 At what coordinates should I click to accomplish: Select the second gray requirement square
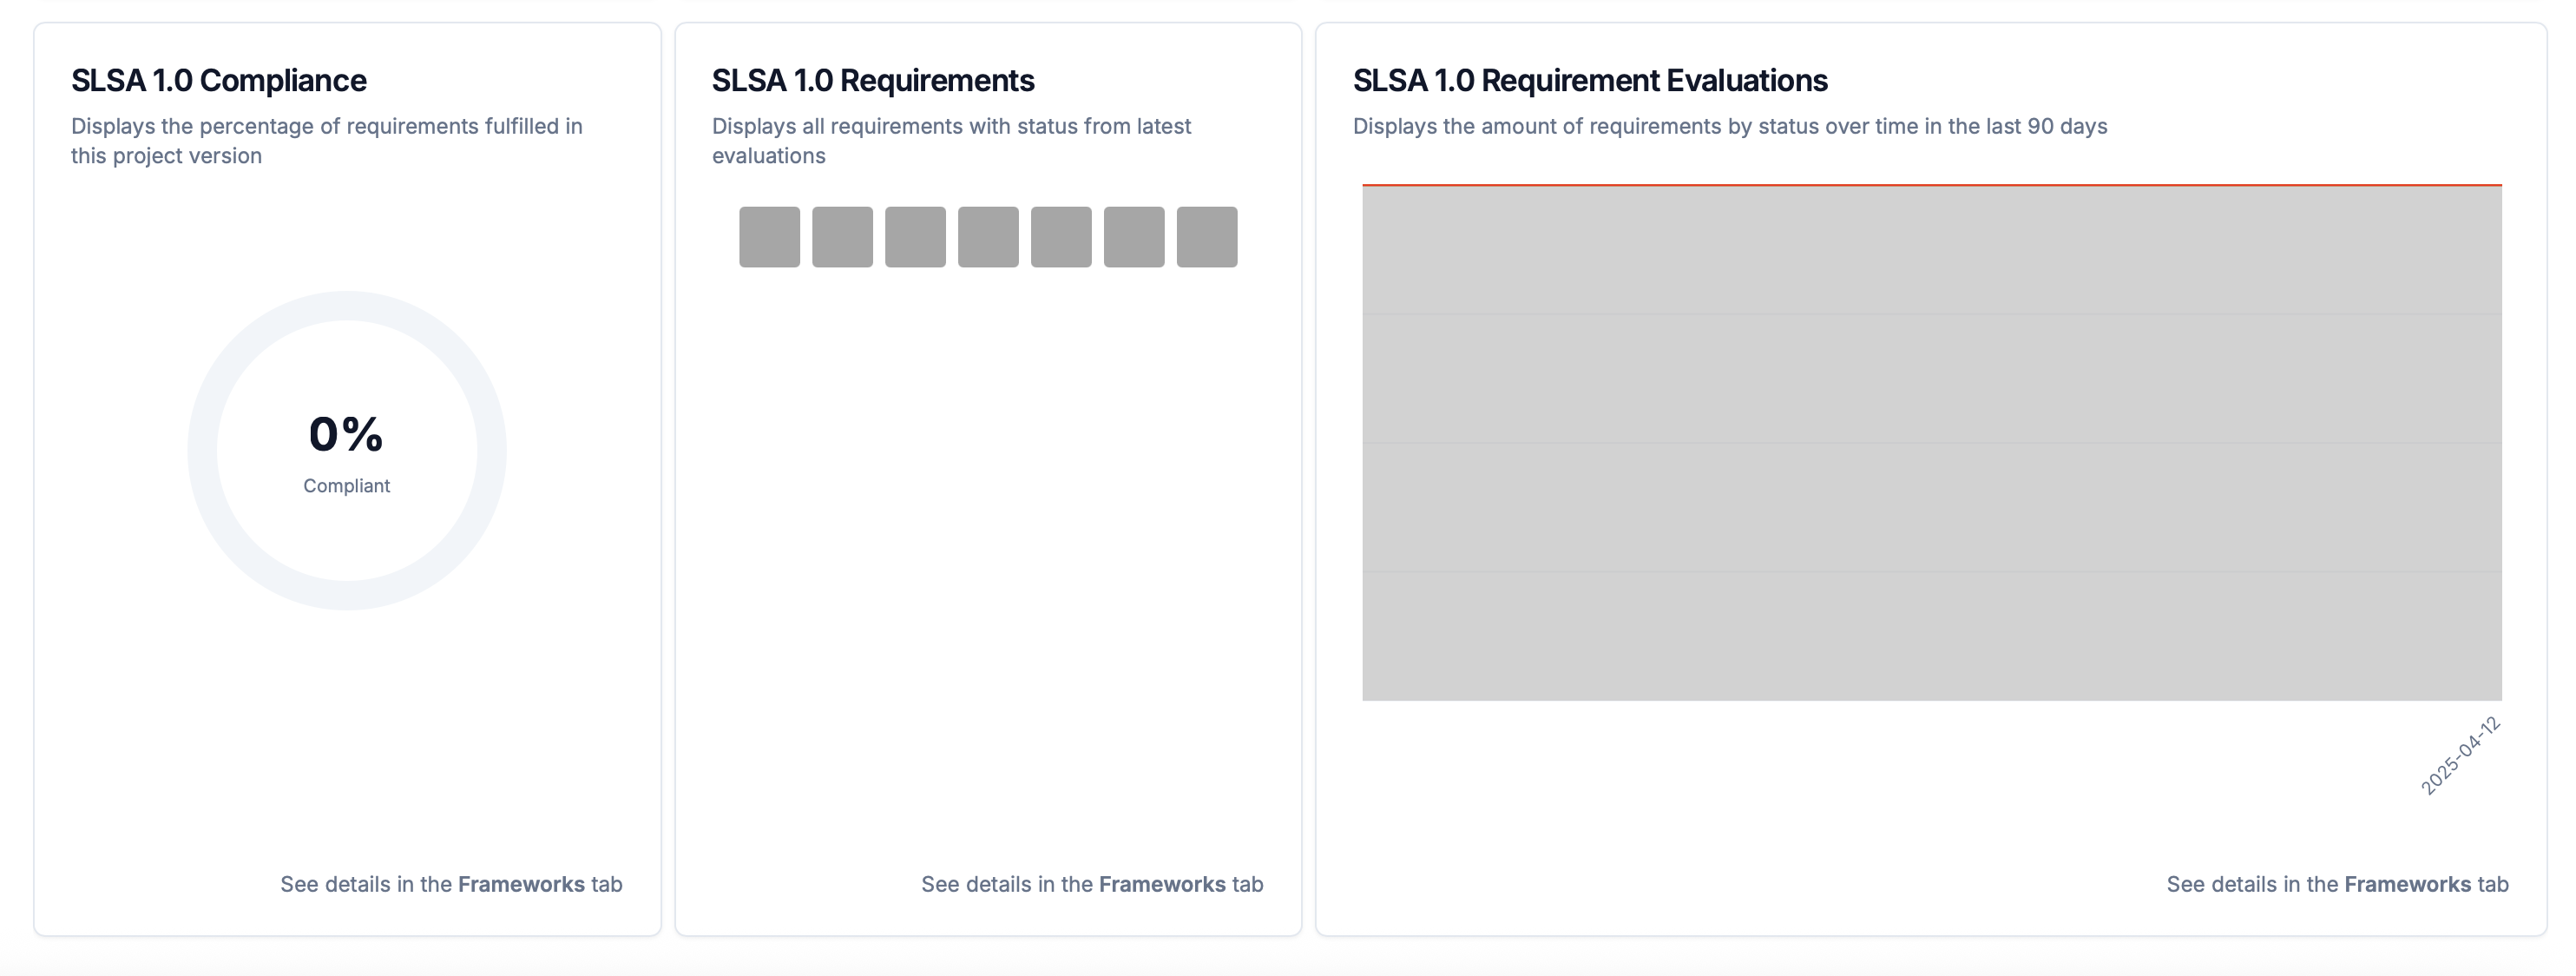(842, 237)
